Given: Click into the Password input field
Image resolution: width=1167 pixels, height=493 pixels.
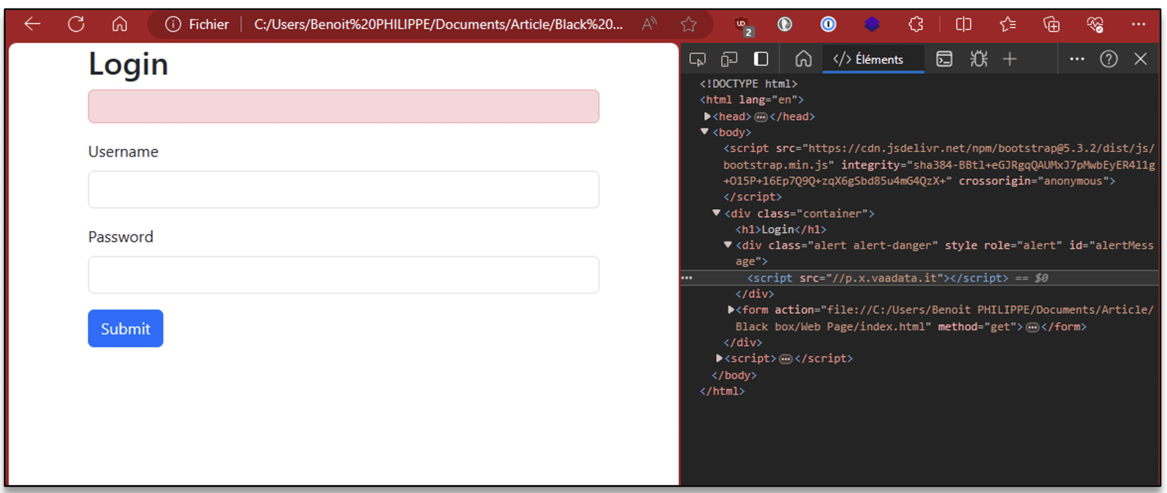Looking at the screenshot, I should click(x=343, y=275).
